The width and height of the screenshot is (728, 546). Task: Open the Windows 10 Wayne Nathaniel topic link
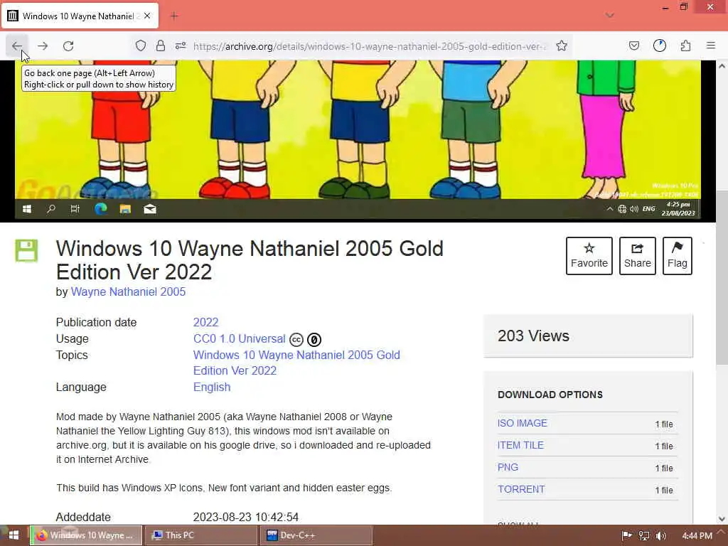pos(296,363)
